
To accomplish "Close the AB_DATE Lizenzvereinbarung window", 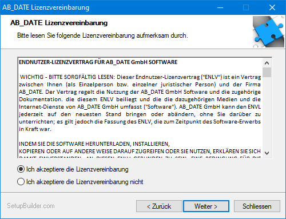I will [x=272, y=7].
